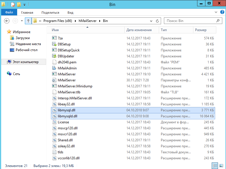The height and width of the screenshot is (169, 226).
Task: Select the libeay32.dll icon
Action: (54, 104)
